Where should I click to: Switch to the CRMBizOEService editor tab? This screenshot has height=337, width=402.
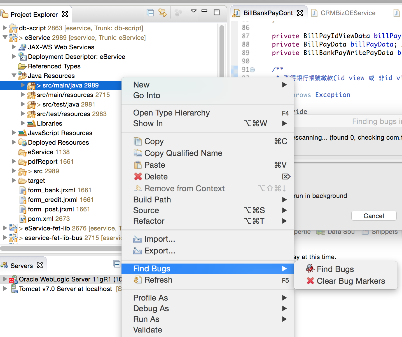[346, 13]
